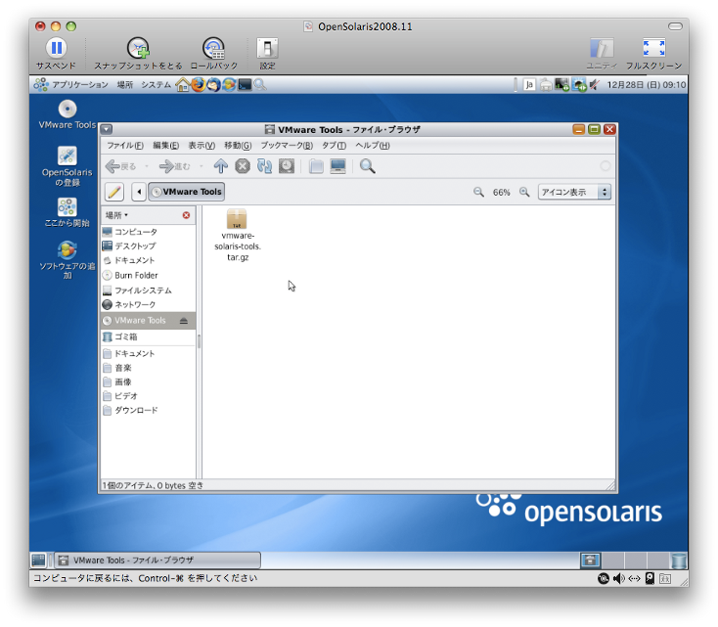Open the システム panel menu

(x=156, y=85)
